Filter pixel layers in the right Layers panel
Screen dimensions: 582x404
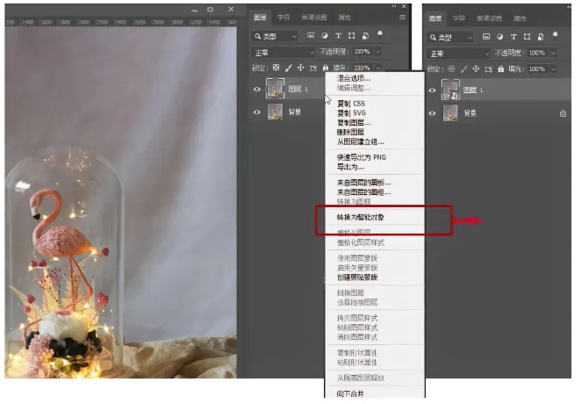(486, 36)
